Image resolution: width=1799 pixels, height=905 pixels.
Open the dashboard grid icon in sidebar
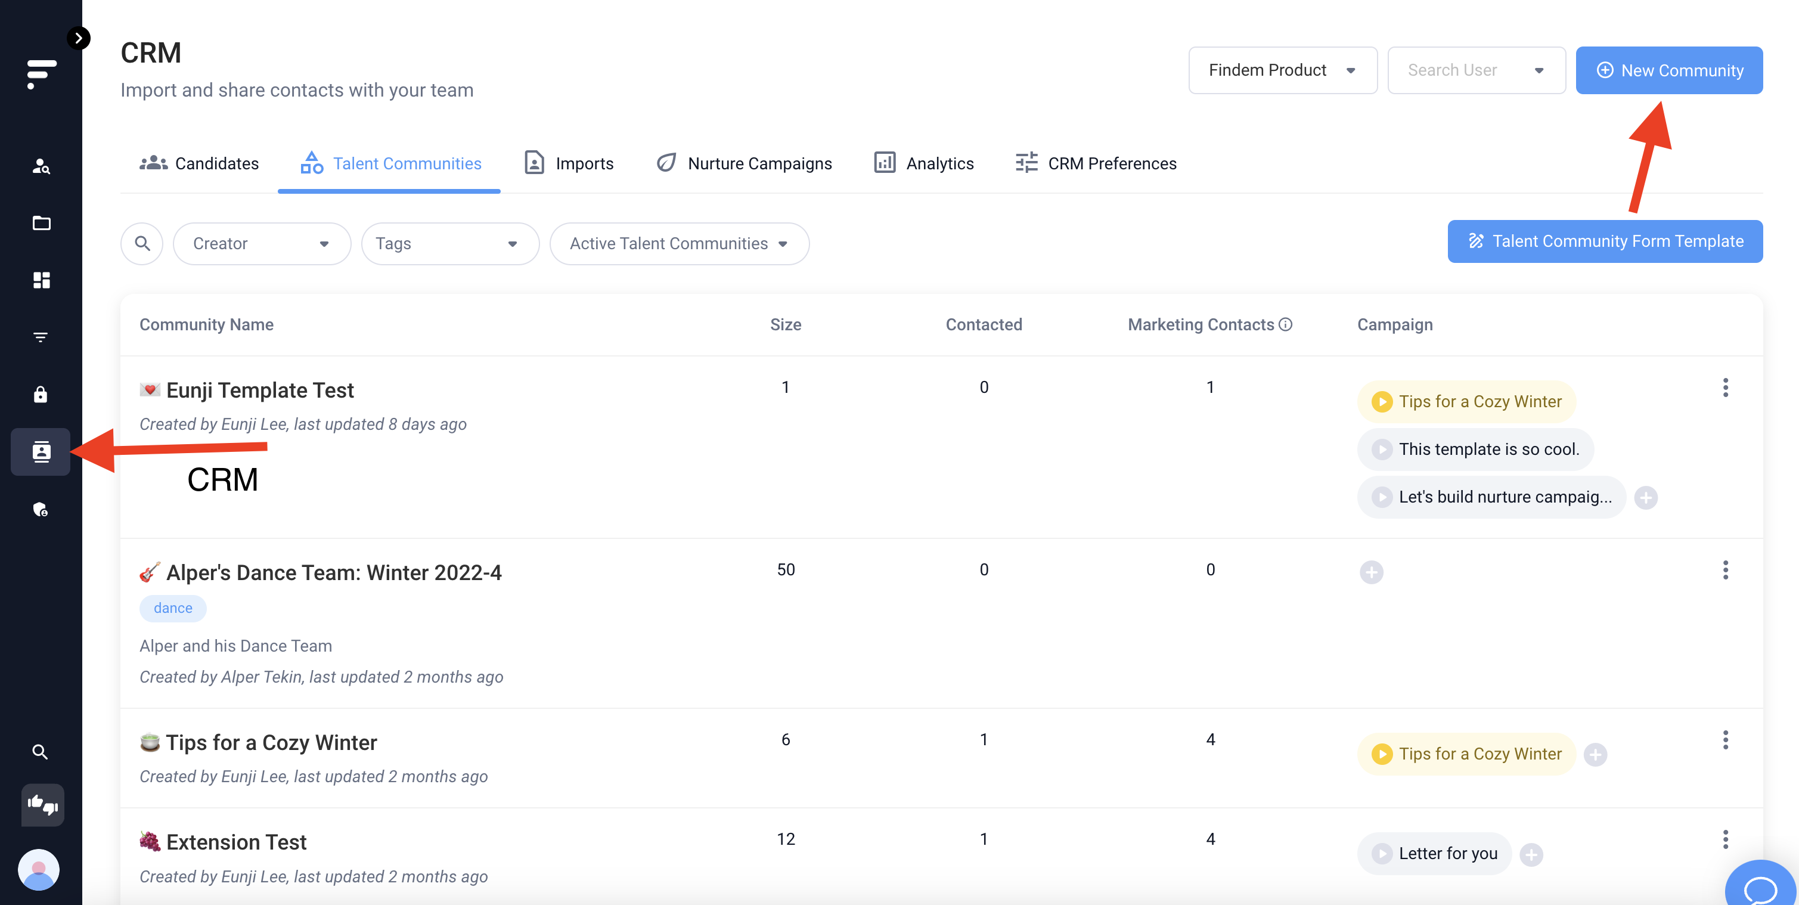point(41,280)
